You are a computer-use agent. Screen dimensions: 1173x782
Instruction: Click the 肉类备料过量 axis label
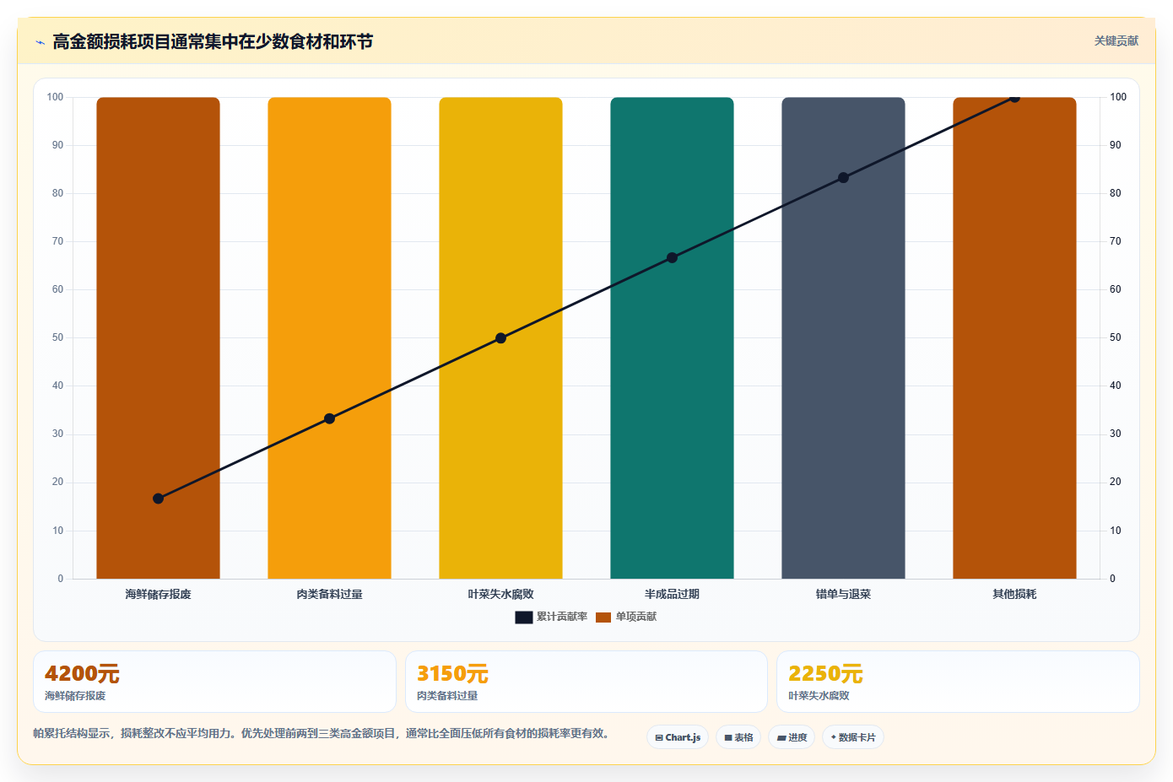pos(329,594)
